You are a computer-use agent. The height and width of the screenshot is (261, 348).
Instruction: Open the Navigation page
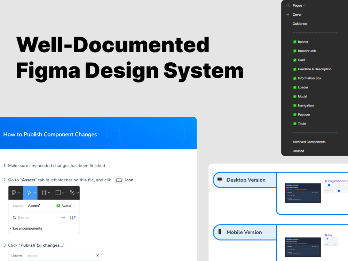click(306, 105)
